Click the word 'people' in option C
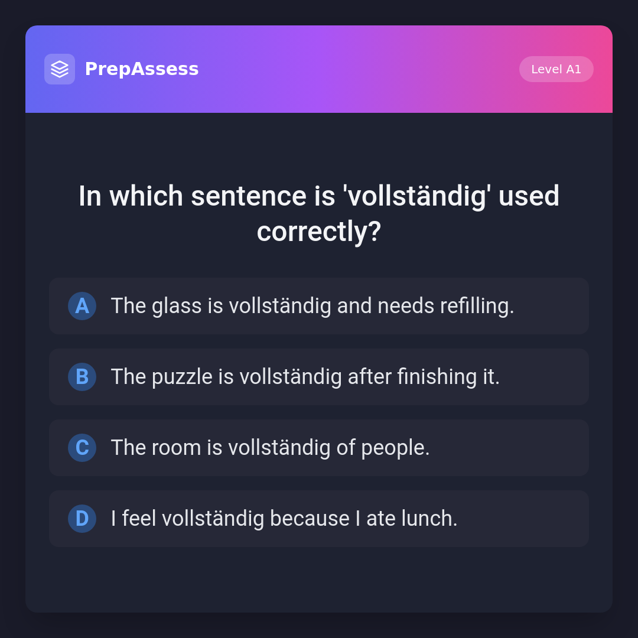This screenshot has width=638, height=638. point(395,448)
